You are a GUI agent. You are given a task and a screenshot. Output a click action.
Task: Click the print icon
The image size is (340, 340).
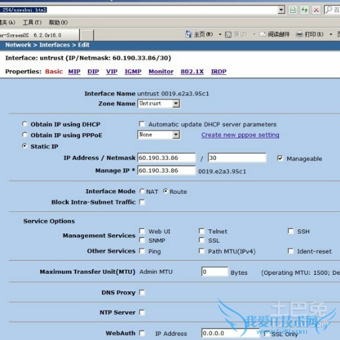[x=299, y=34]
